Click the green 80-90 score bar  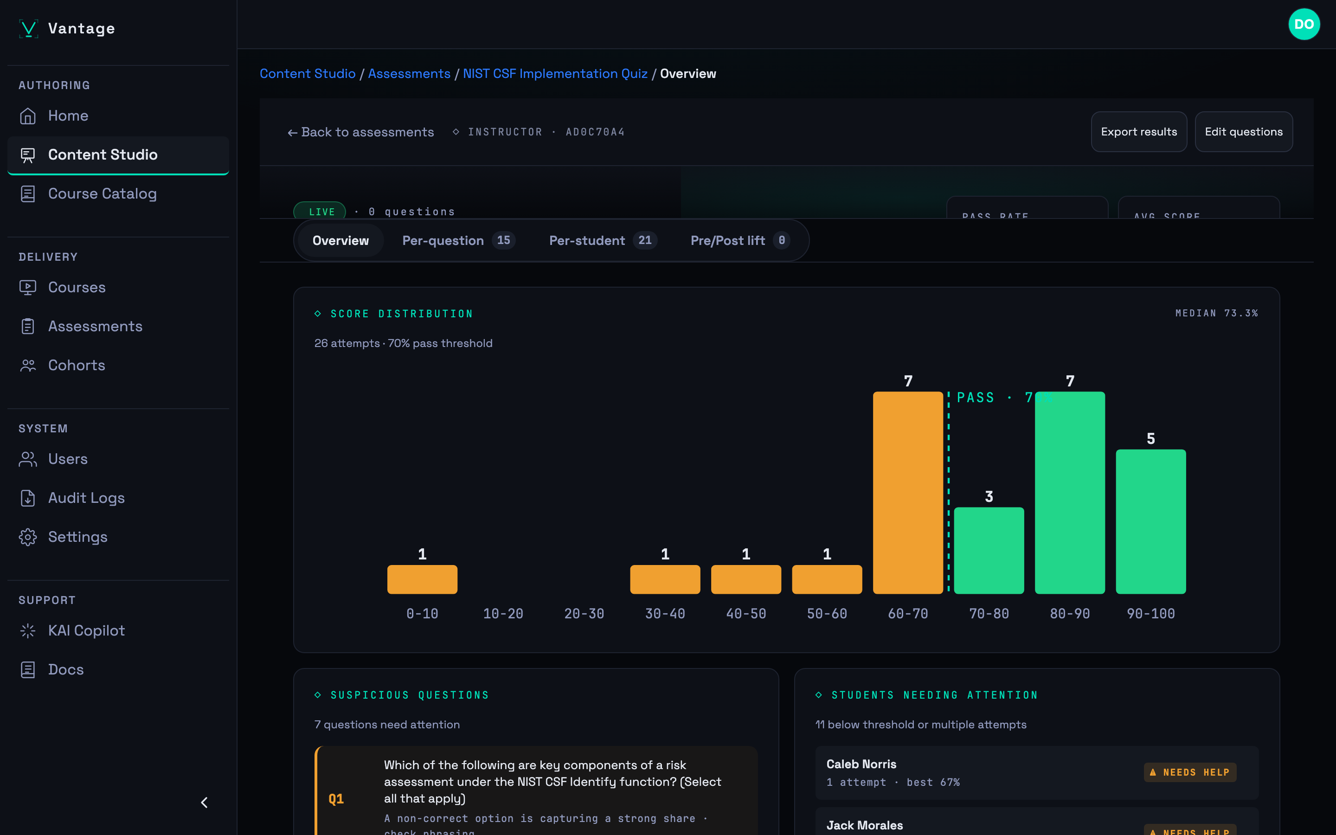(x=1070, y=493)
